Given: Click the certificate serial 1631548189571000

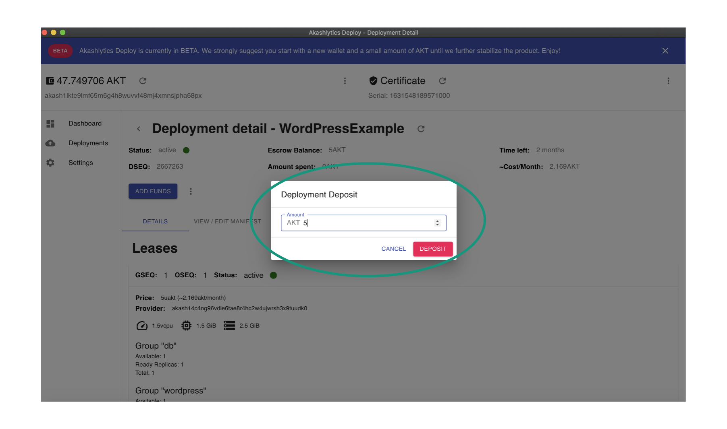Looking at the screenshot, I should (x=420, y=96).
